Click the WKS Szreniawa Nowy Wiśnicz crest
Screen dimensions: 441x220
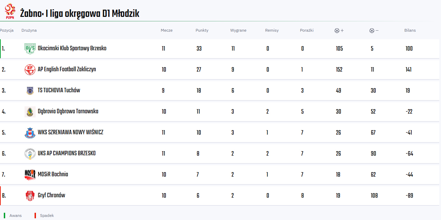click(30, 133)
